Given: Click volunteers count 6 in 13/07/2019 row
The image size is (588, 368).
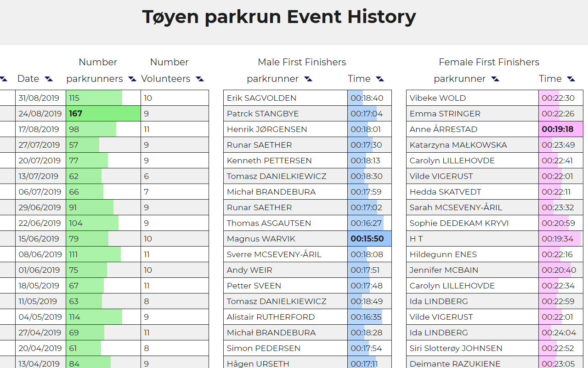Looking at the screenshot, I should pyautogui.click(x=175, y=176).
